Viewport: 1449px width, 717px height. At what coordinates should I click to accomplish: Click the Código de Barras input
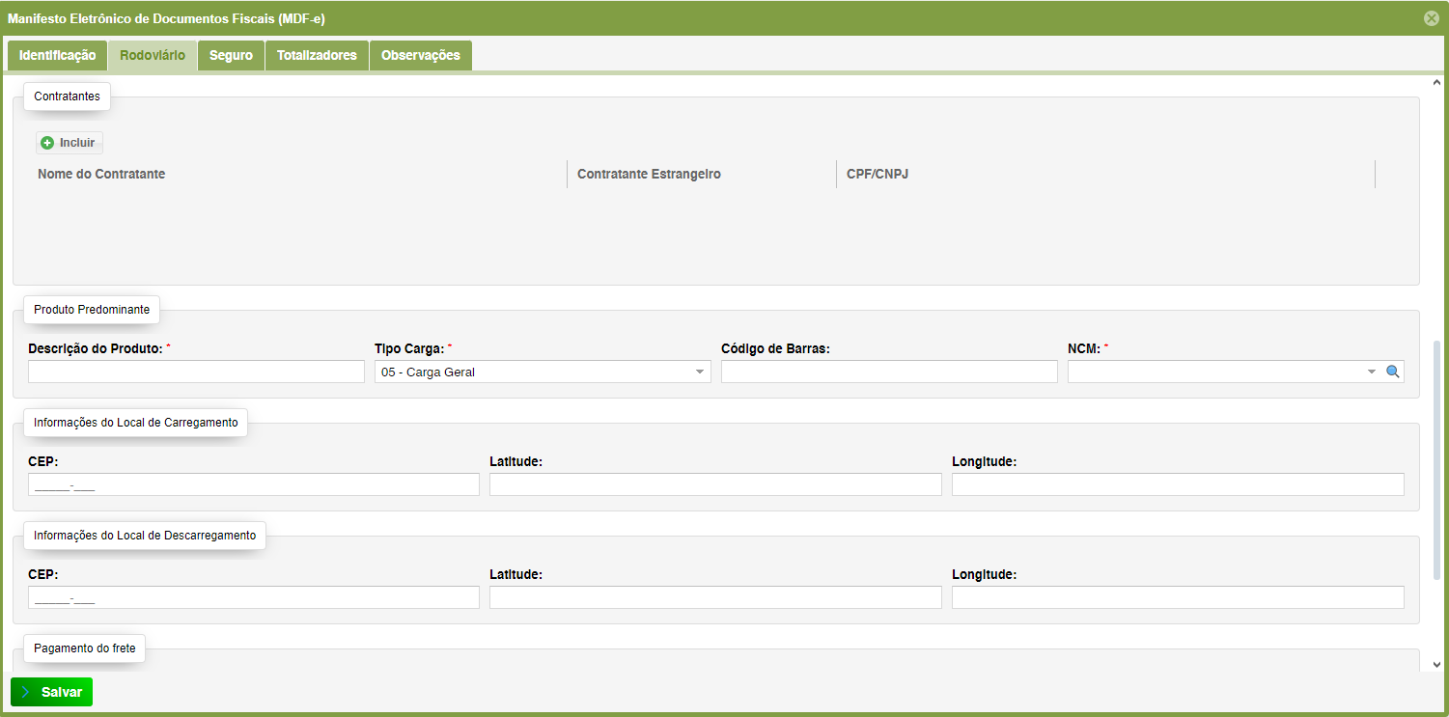pos(888,372)
